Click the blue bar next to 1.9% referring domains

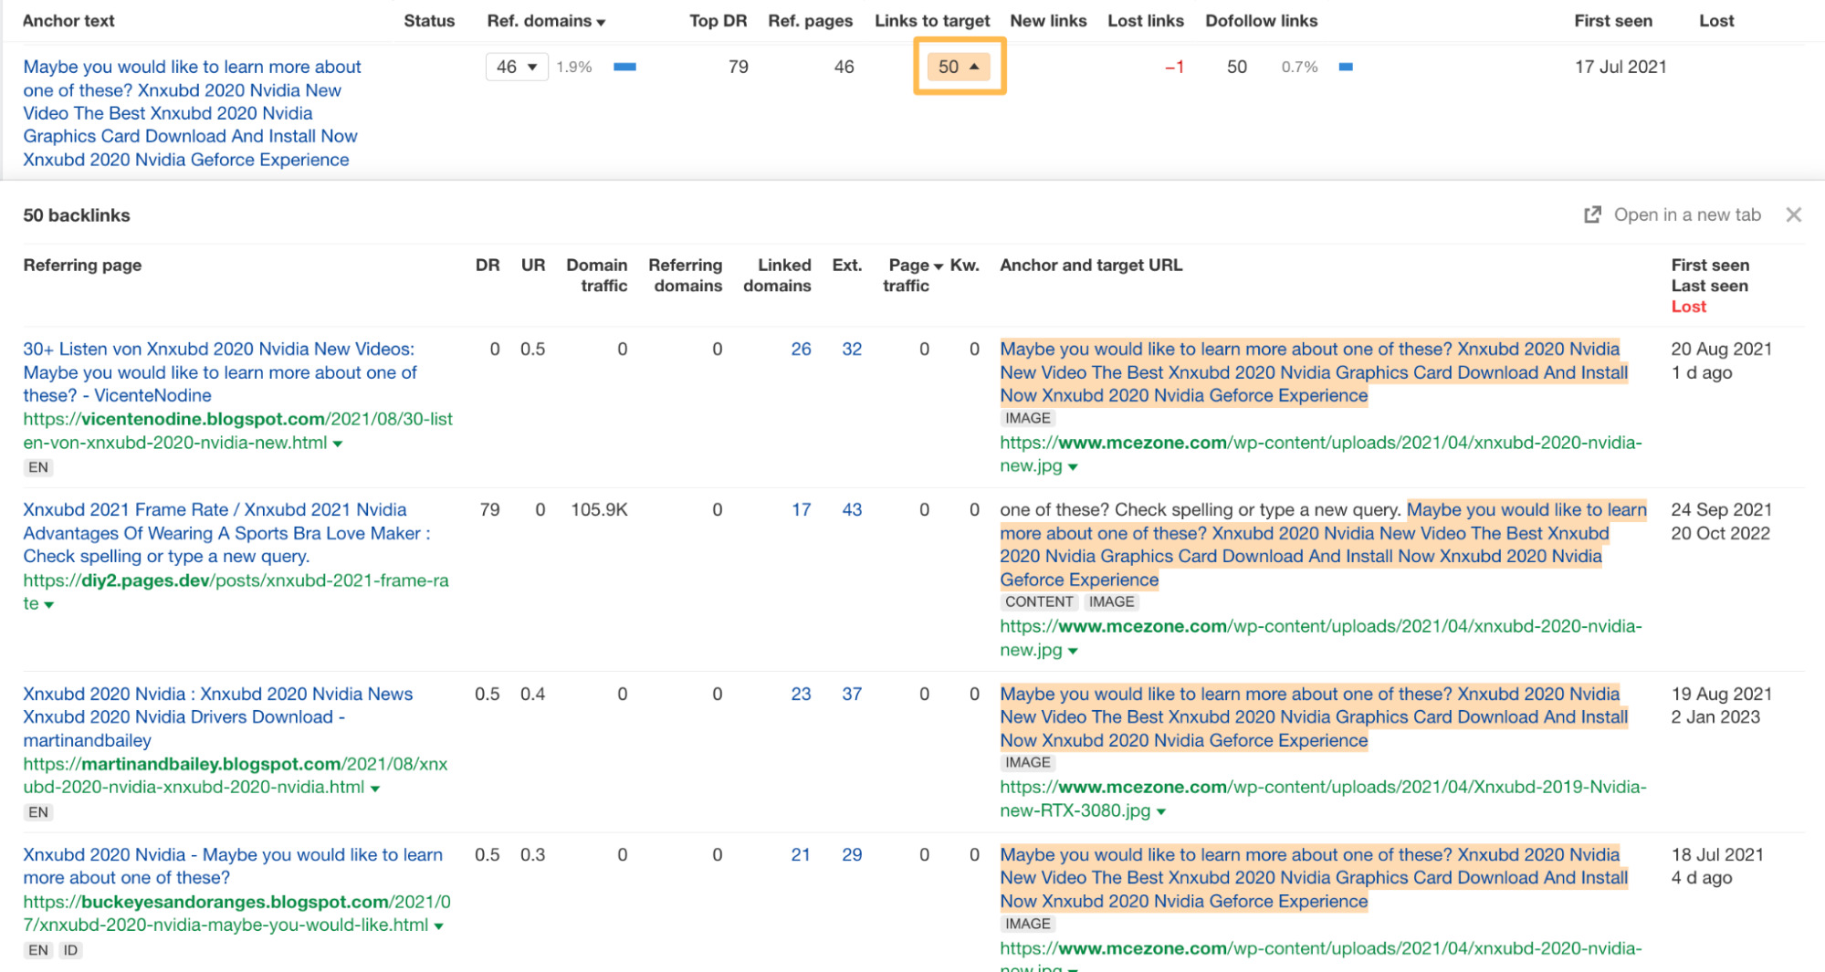pos(624,66)
